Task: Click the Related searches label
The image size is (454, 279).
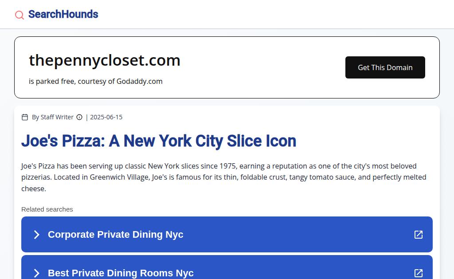Action: pyautogui.click(x=47, y=209)
